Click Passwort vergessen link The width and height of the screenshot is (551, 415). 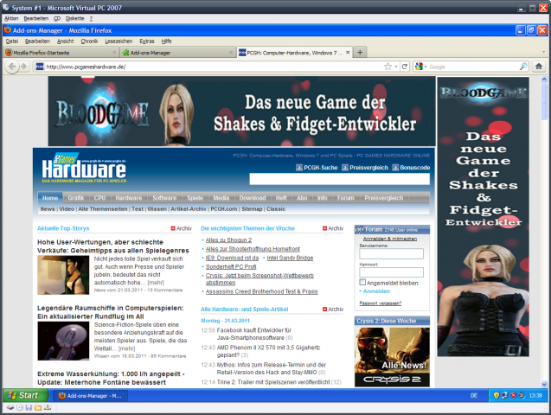click(381, 303)
